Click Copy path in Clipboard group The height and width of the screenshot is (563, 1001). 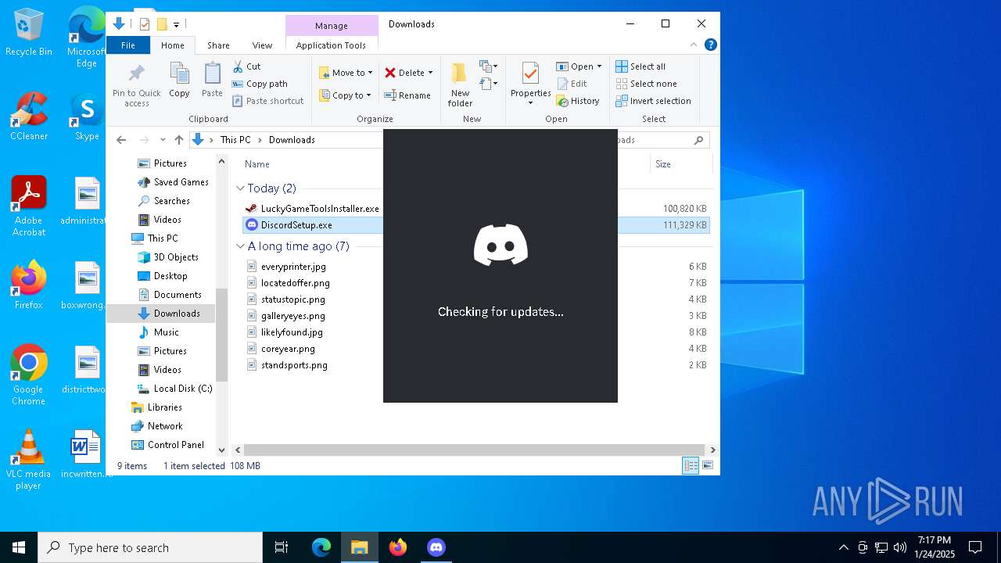pyautogui.click(x=260, y=84)
